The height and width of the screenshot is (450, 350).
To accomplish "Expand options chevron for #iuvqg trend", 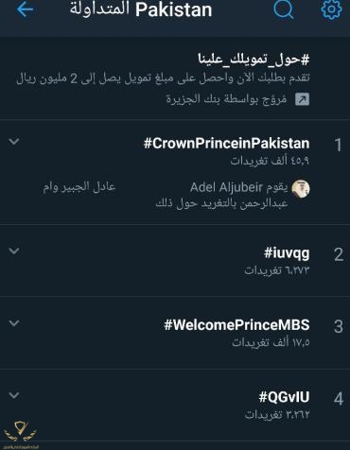I will (x=14, y=251).
